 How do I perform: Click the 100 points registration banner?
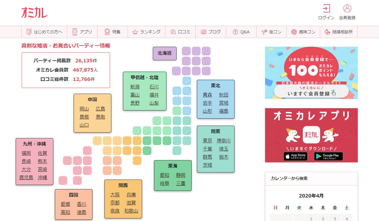coord(311,73)
